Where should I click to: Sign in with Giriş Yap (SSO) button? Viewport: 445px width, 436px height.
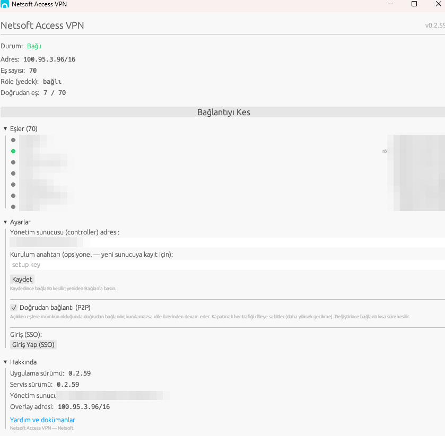[x=33, y=345]
